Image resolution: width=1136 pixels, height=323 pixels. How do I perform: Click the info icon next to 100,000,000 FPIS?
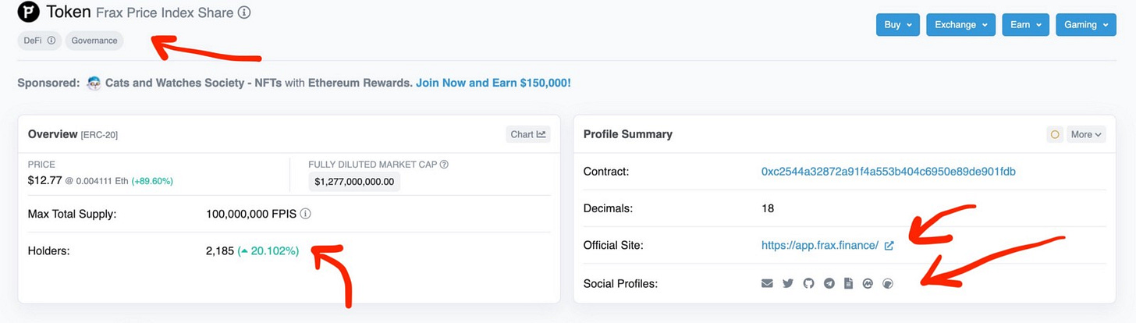point(306,214)
